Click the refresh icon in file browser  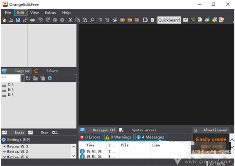click(28, 78)
